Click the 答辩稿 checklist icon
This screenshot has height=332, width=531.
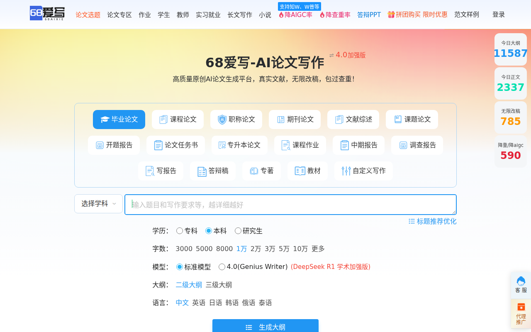(202, 171)
